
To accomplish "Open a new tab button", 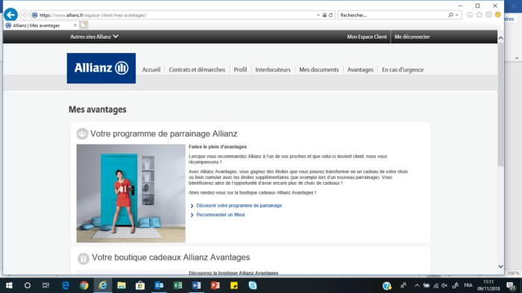I will 84,25.
